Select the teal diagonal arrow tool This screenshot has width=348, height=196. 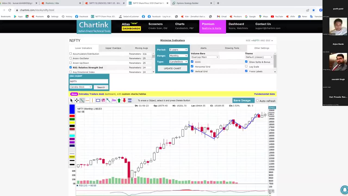pos(108,100)
